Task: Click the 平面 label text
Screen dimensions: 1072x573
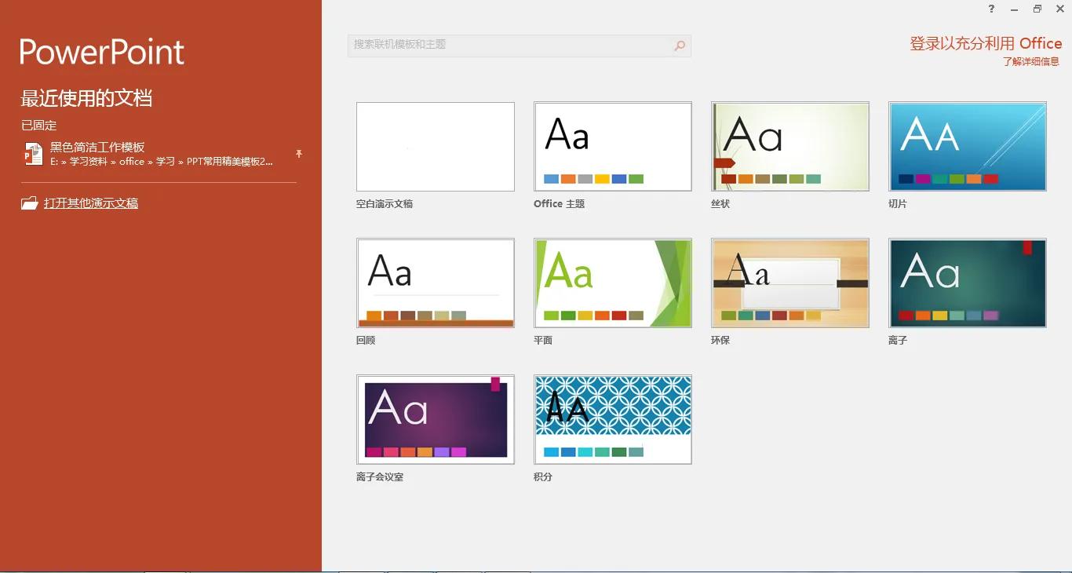Action: point(543,341)
